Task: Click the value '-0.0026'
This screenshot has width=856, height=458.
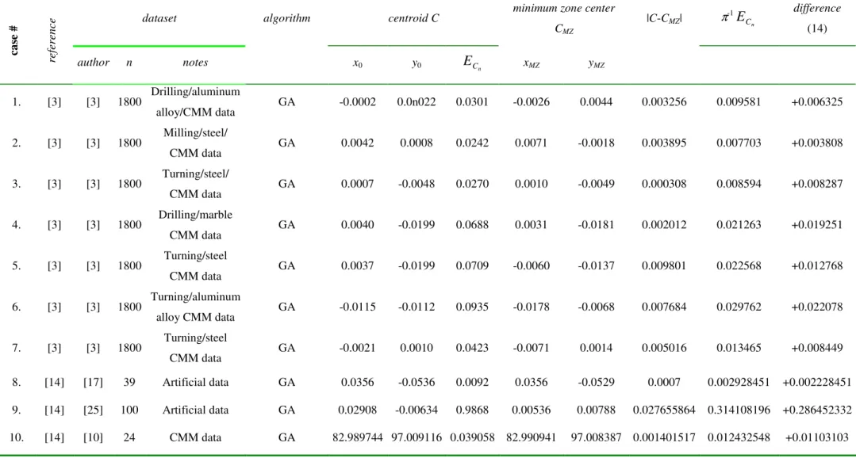Action: click(531, 102)
